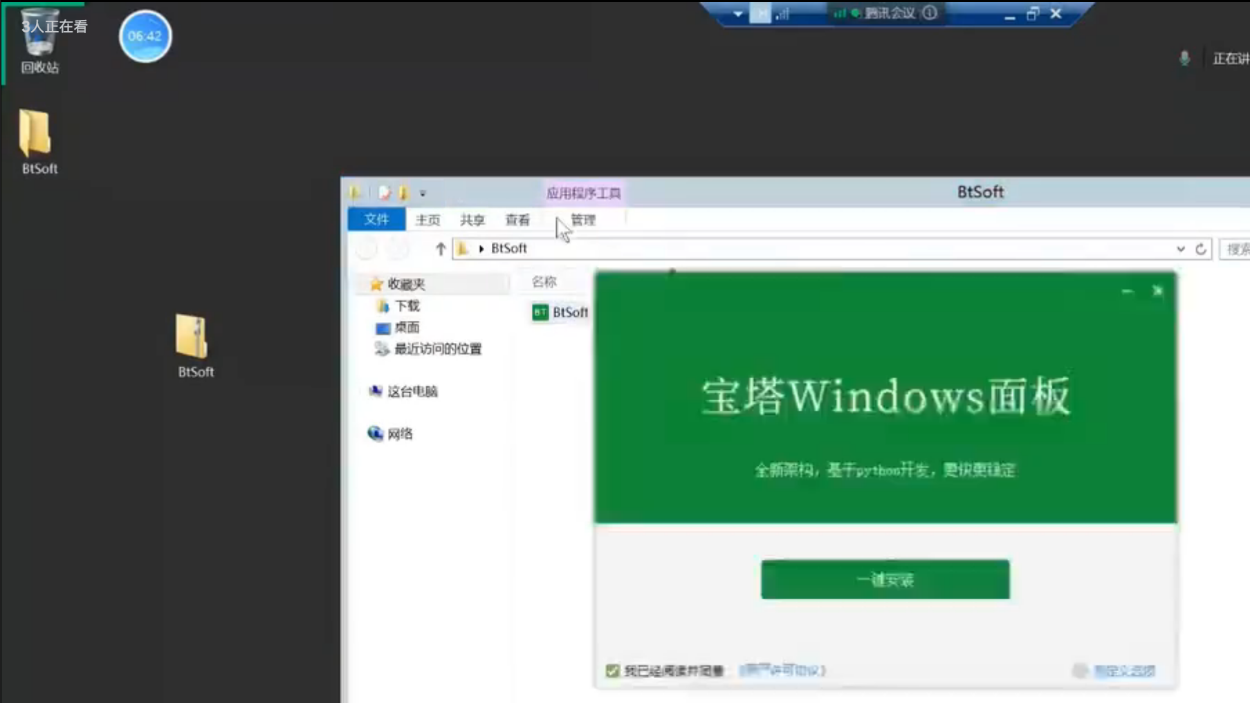The height and width of the screenshot is (703, 1250).
Task: Switch to the 查看 ribbon tab
Action: click(x=517, y=220)
